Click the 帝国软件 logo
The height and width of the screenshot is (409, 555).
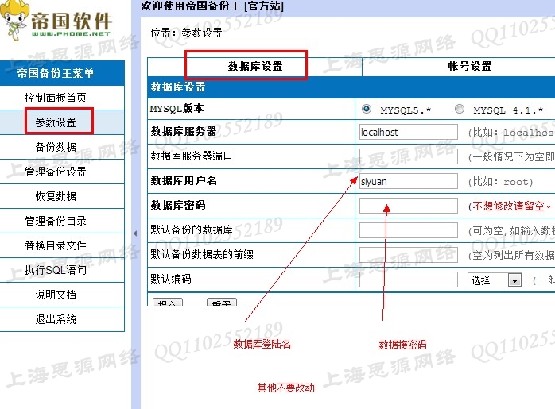pos(56,21)
